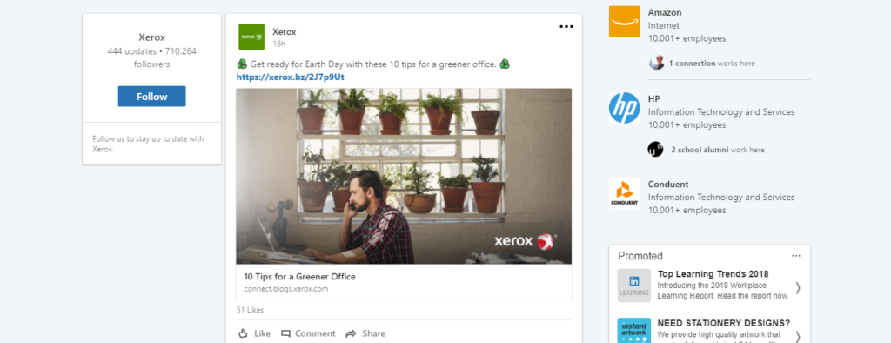Click the Like thumbs-up icon
Screen dimensions: 891x343
[x=244, y=333]
